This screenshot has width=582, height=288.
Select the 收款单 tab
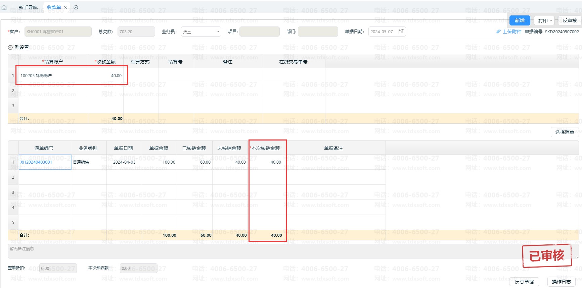tap(54, 7)
